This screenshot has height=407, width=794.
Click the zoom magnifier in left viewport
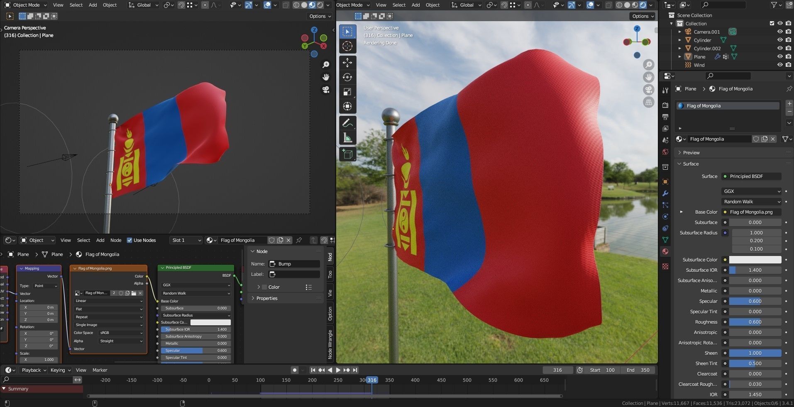(326, 65)
